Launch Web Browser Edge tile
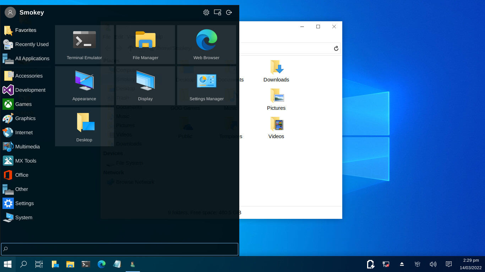The height and width of the screenshot is (272, 485). coord(206,44)
